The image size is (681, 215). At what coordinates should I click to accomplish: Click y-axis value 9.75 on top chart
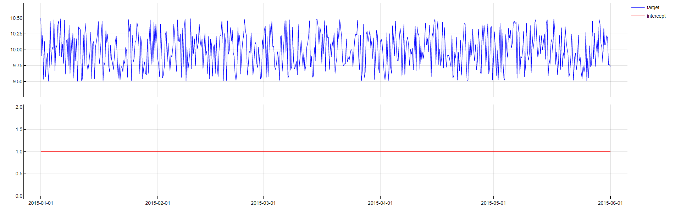[18, 66]
